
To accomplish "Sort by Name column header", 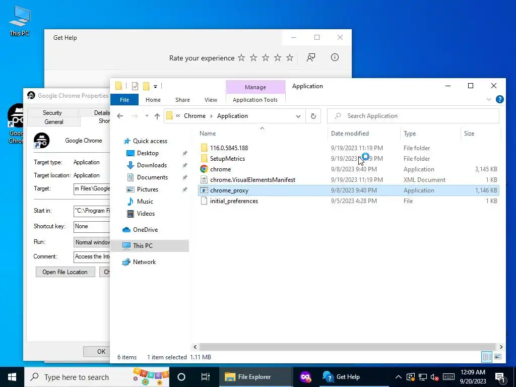I will point(208,133).
